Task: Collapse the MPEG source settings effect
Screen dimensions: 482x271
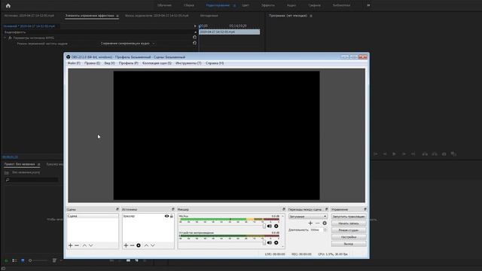Action: click(x=5, y=38)
